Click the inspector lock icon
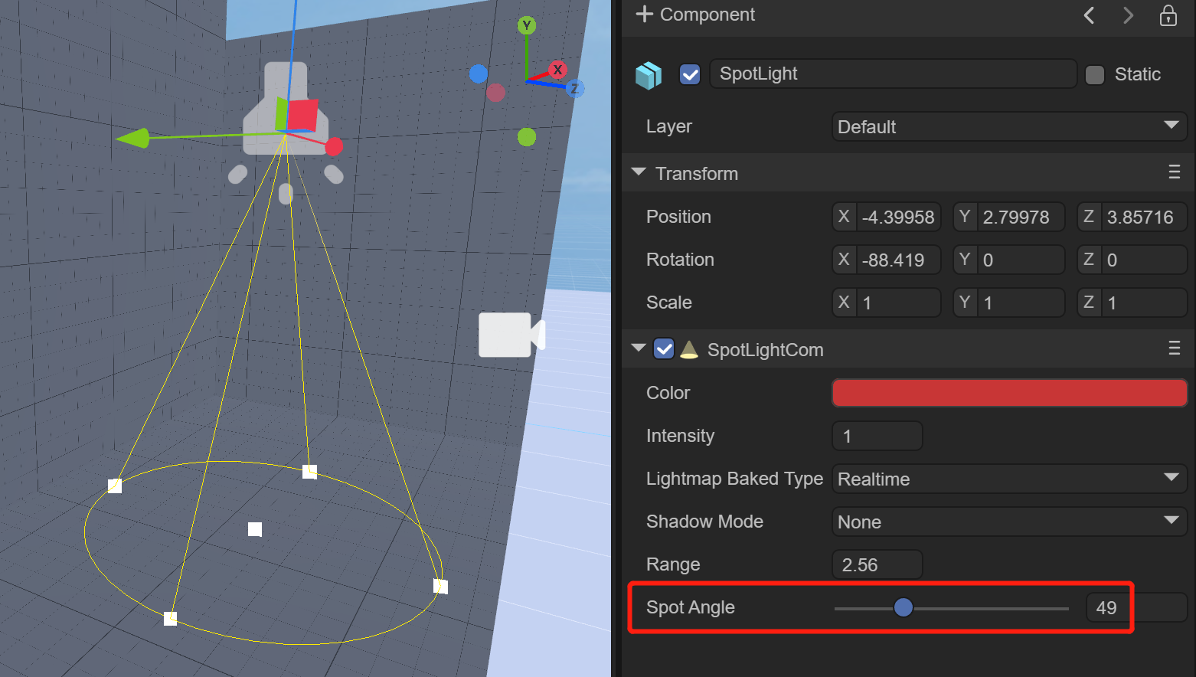 [1168, 15]
